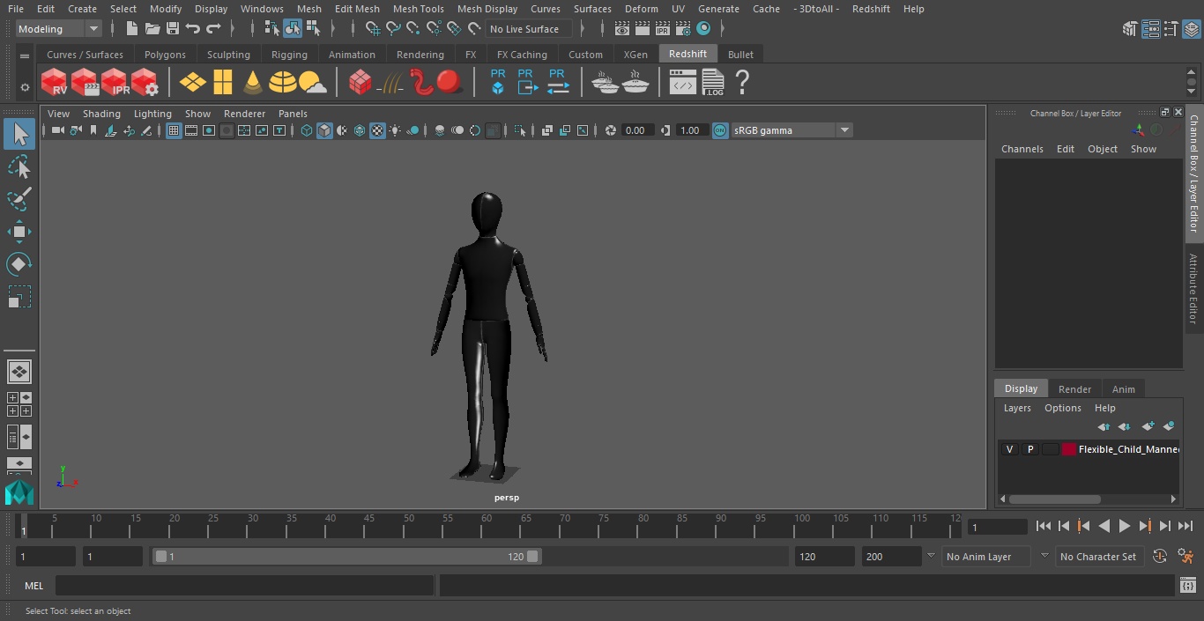
Task: Toggle select by component type mode
Action: pos(313,29)
